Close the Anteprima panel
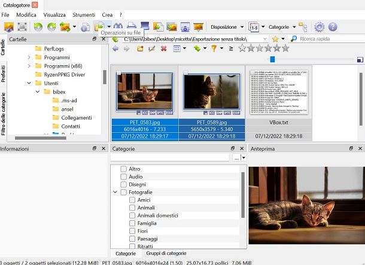365x265 pixels. coord(360,148)
